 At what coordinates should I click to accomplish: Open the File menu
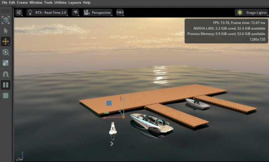coord(5,3)
